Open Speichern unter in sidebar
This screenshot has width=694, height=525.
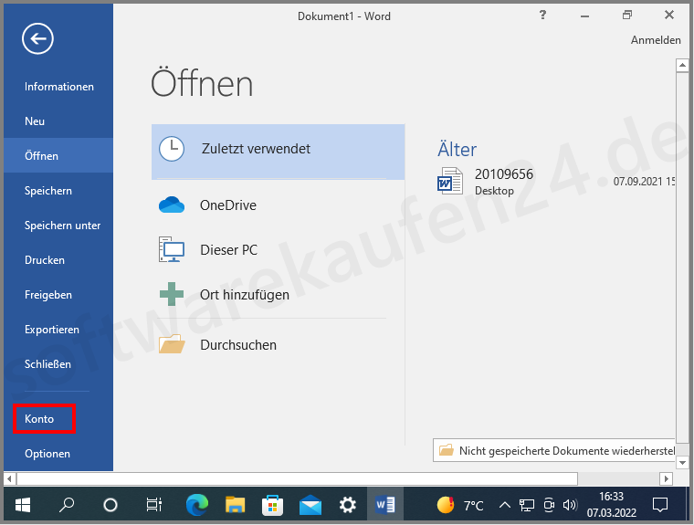tap(63, 226)
